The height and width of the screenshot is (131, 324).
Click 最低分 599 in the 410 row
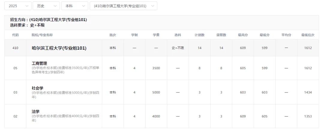(265, 48)
